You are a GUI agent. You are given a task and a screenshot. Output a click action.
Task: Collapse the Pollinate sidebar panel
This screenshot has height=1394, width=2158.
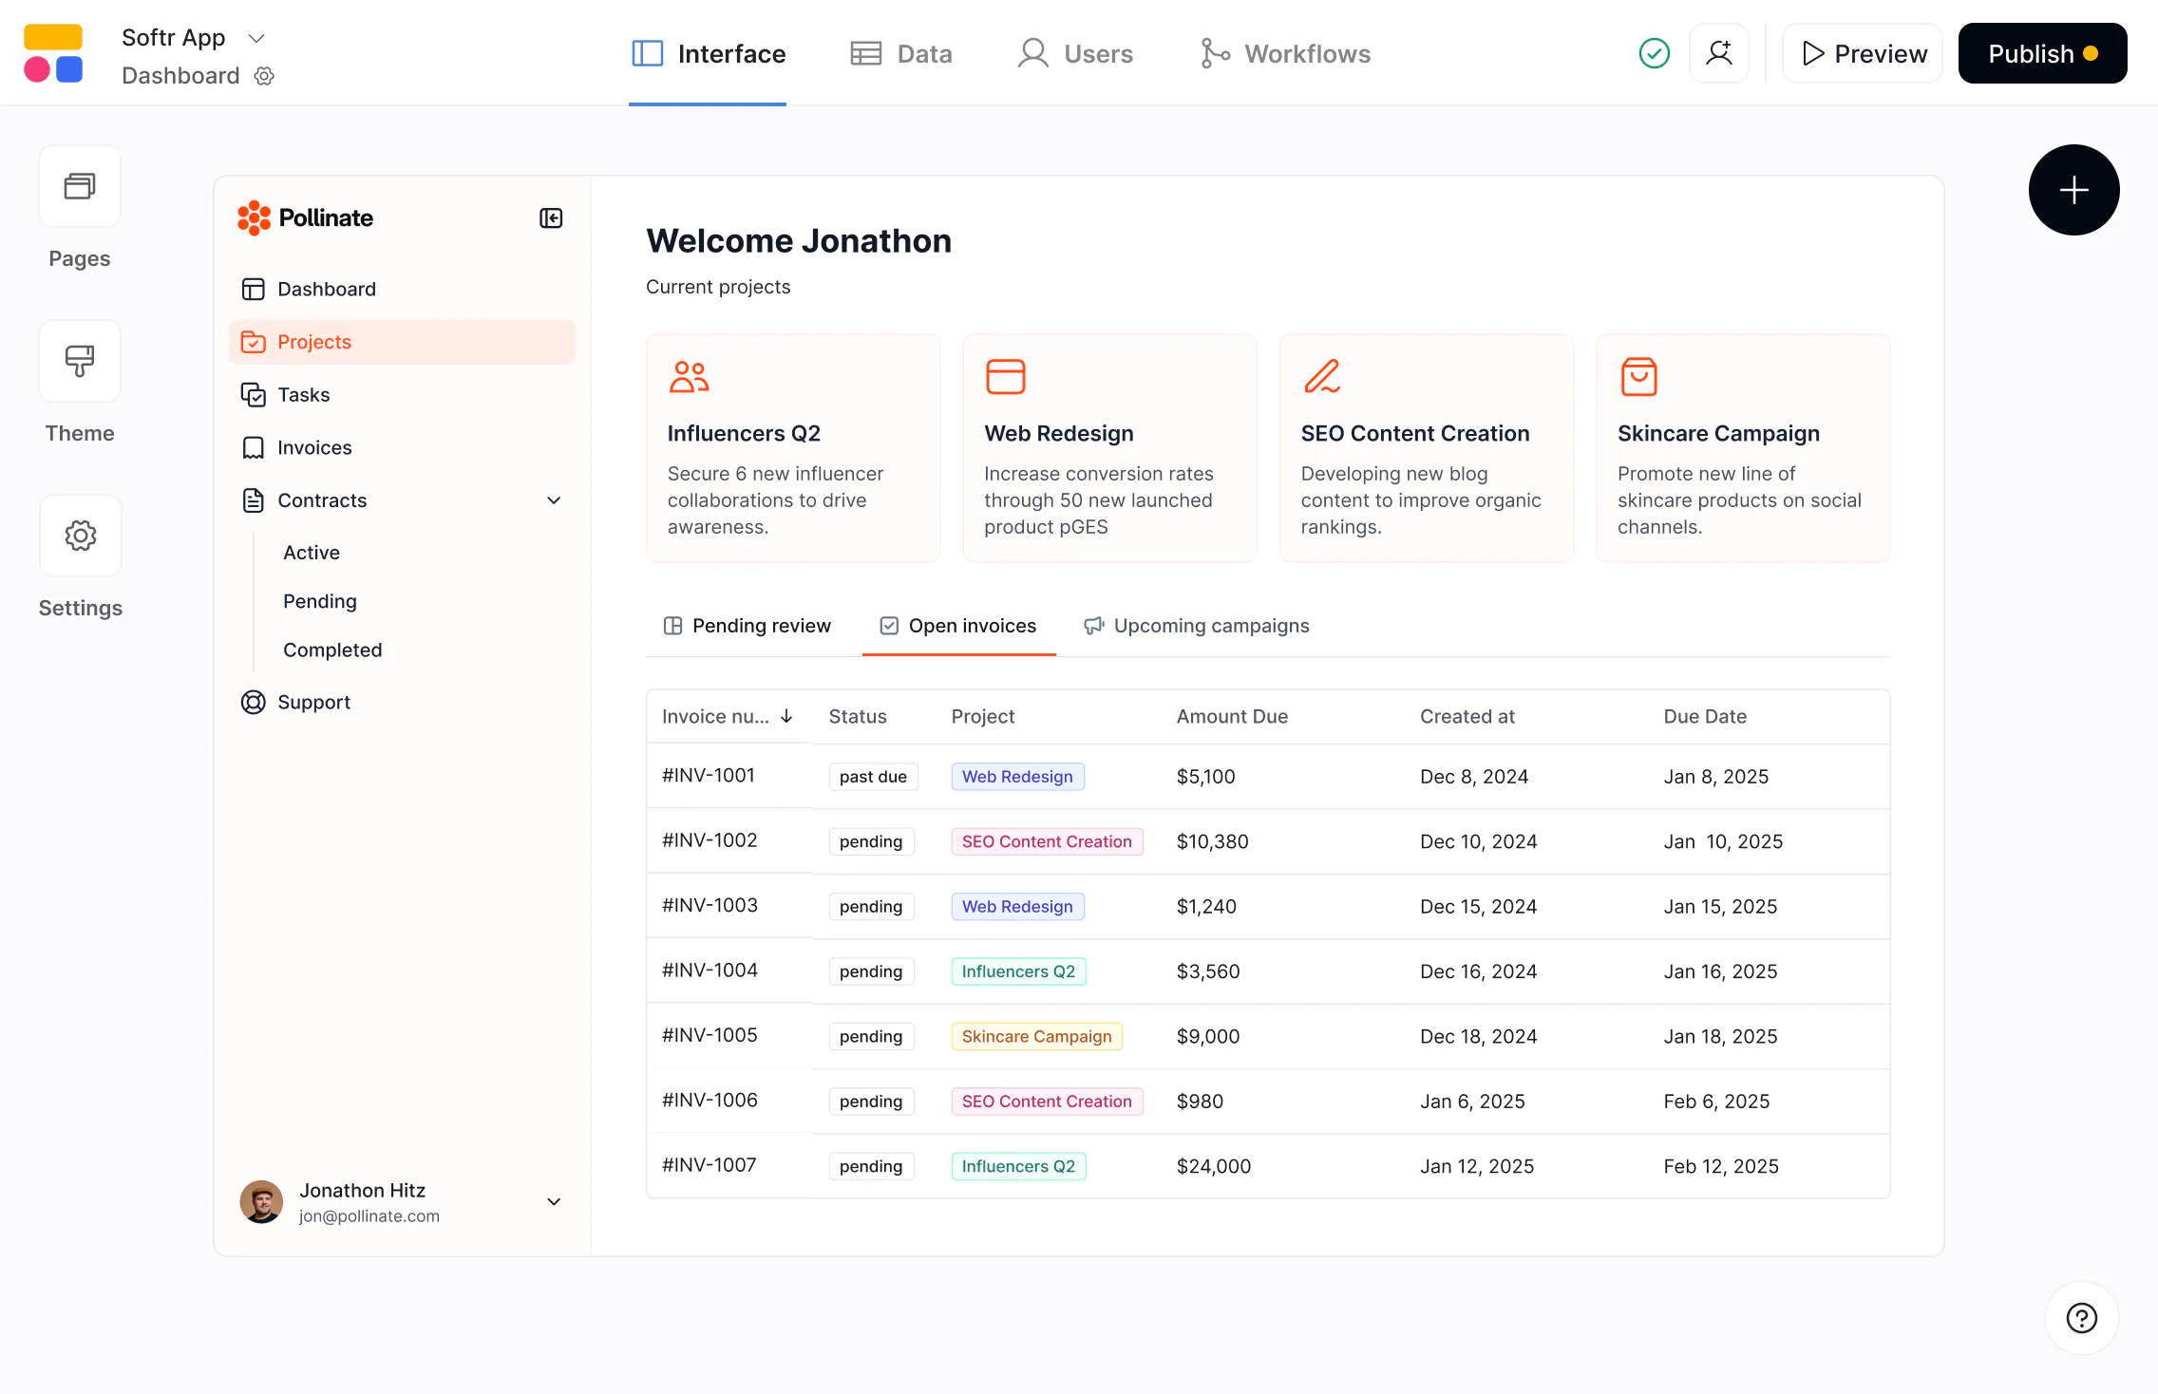(x=551, y=218)
